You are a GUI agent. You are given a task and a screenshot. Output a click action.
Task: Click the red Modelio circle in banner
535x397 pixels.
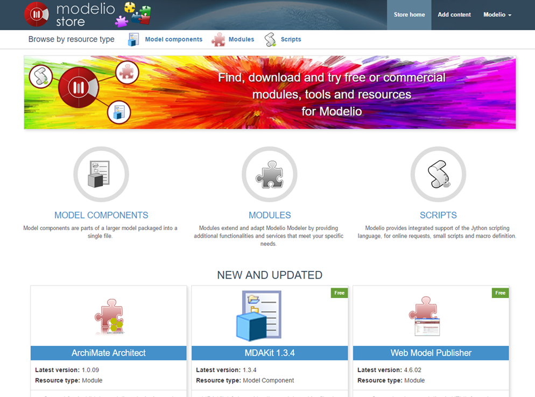79,87
